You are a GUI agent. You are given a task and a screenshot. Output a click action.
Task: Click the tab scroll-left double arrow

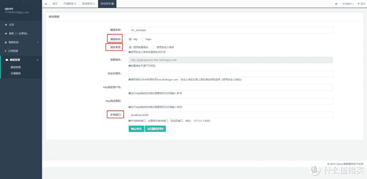(46, 4)
